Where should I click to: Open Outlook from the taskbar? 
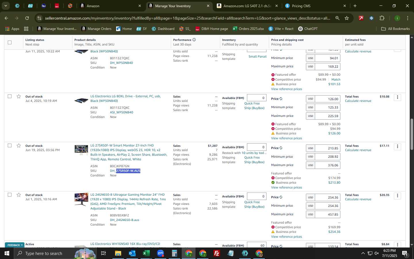coord(132,253)
